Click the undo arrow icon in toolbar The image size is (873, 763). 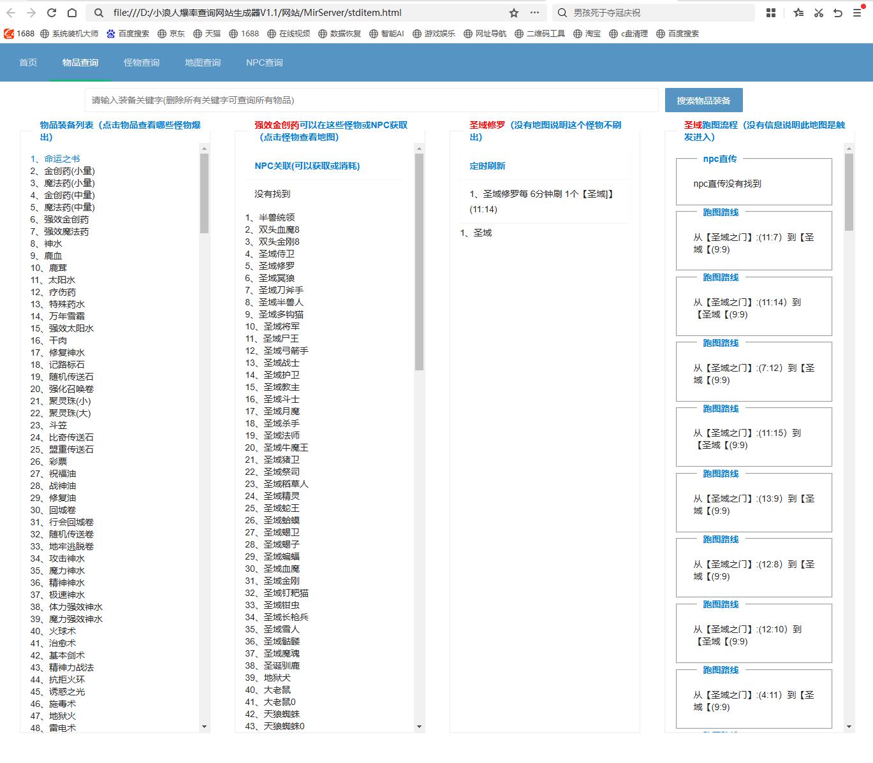click(838, 13)
